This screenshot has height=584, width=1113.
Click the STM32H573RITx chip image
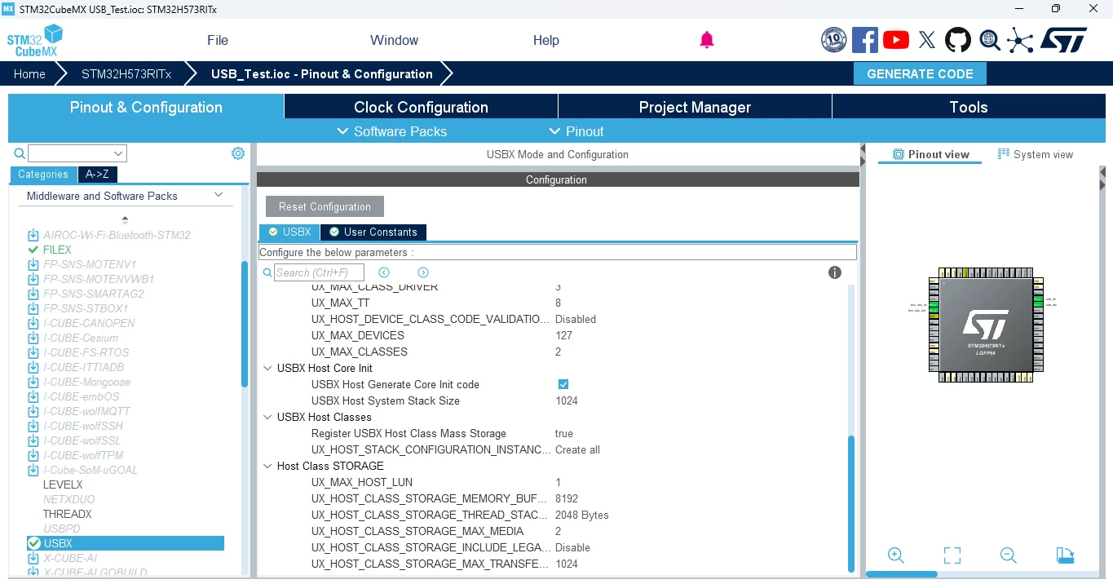(x=986, y=325)
